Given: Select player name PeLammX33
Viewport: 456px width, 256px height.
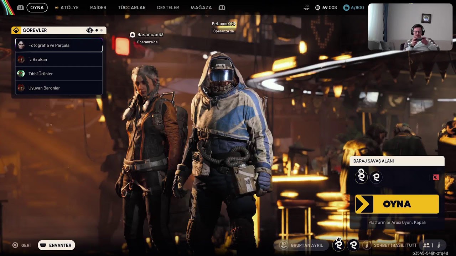Looking at the screenshot, I should coord(223,24).
